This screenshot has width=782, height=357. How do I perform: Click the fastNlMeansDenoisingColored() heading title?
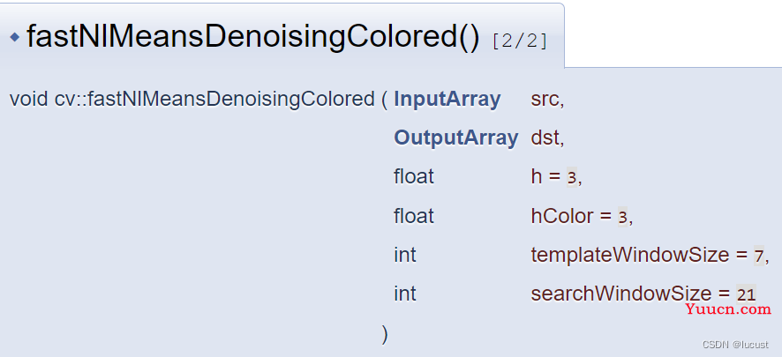(253, 37)
